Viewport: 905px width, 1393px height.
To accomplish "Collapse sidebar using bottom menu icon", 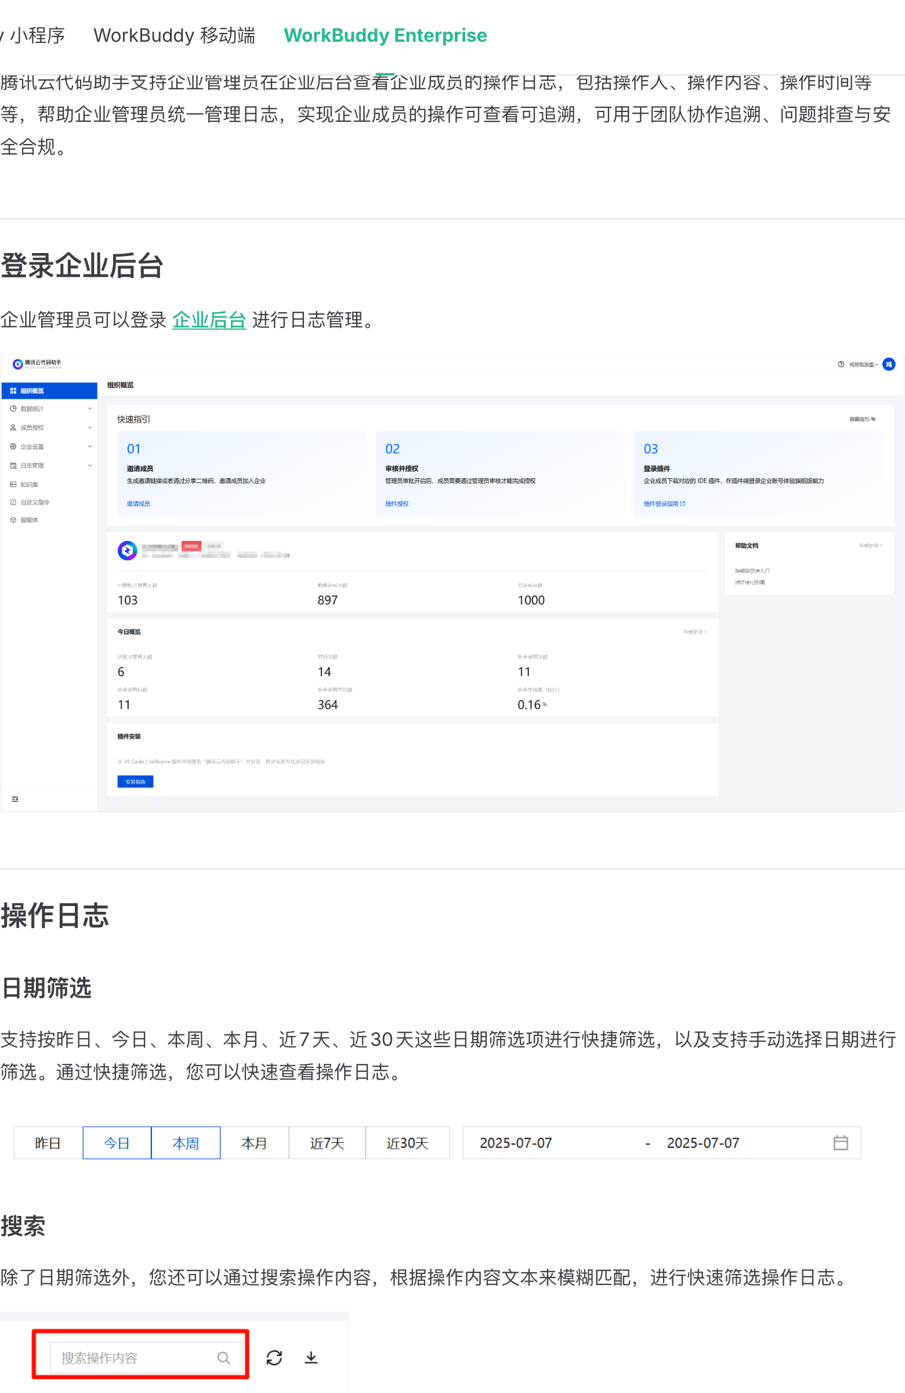I will click(15, 799).
